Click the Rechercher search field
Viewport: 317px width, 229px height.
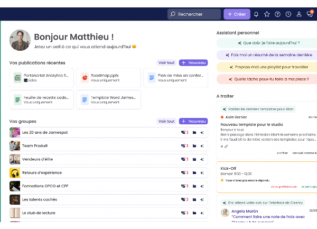[x=194, y=14]
